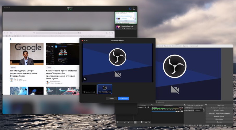Bookmark article with the star icon
Screen dimensions: 236x130
[x=53, y=68]
